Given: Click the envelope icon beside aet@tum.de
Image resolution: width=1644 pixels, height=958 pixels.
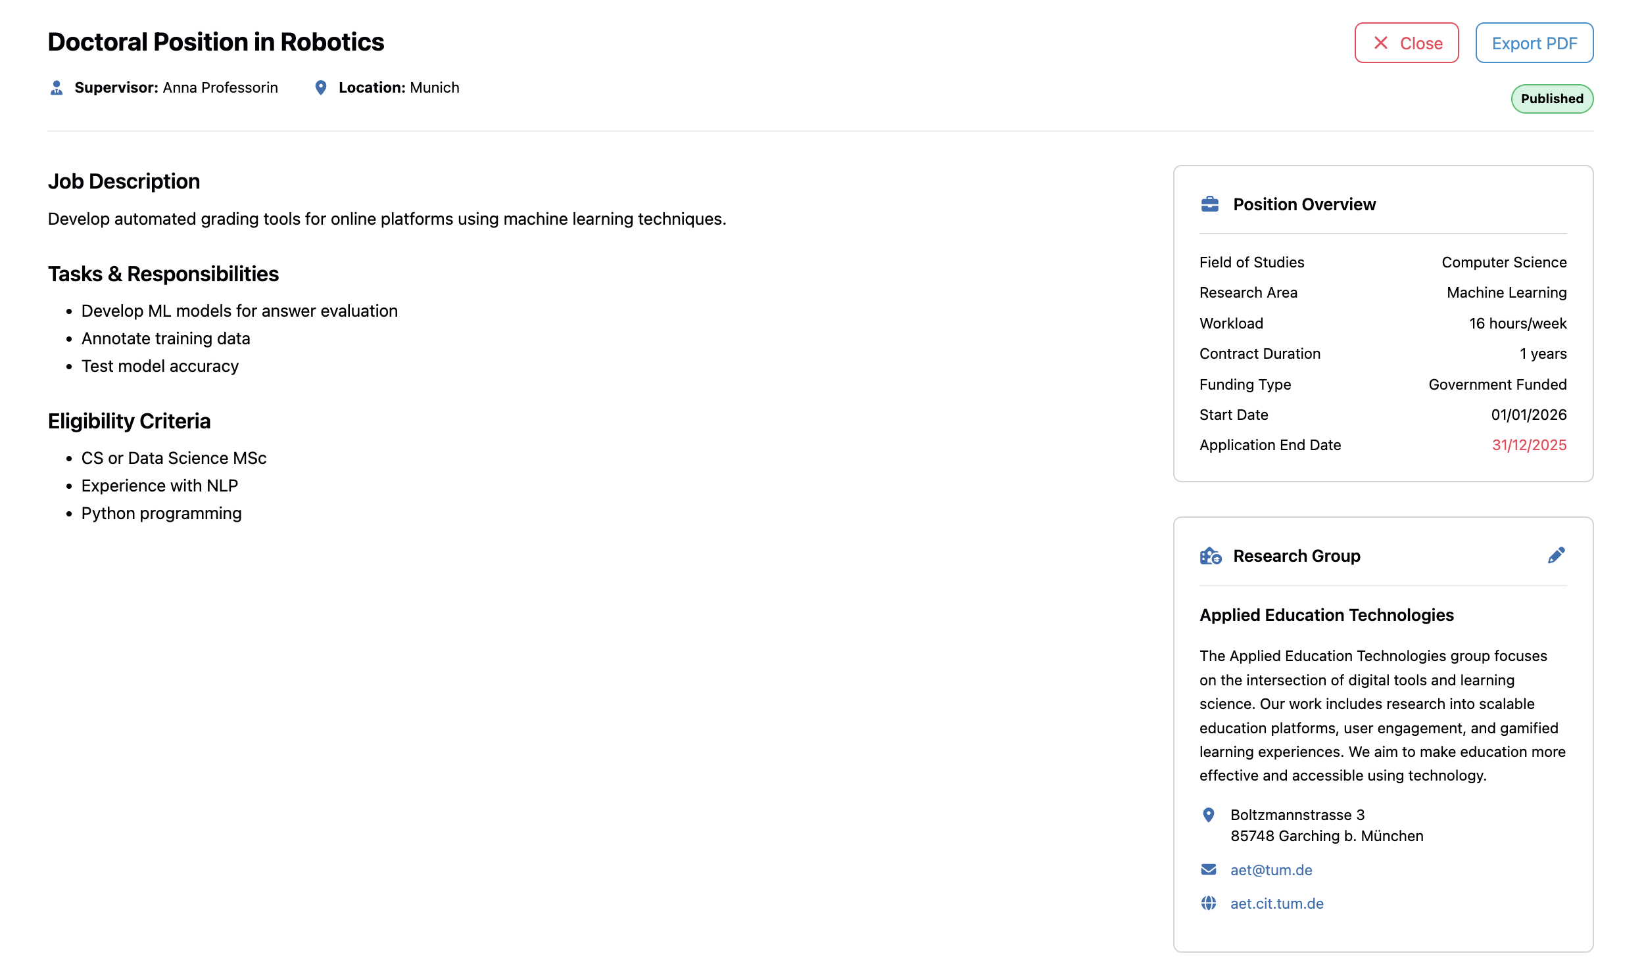Looking at the screenshot, I should (1209, 869).
